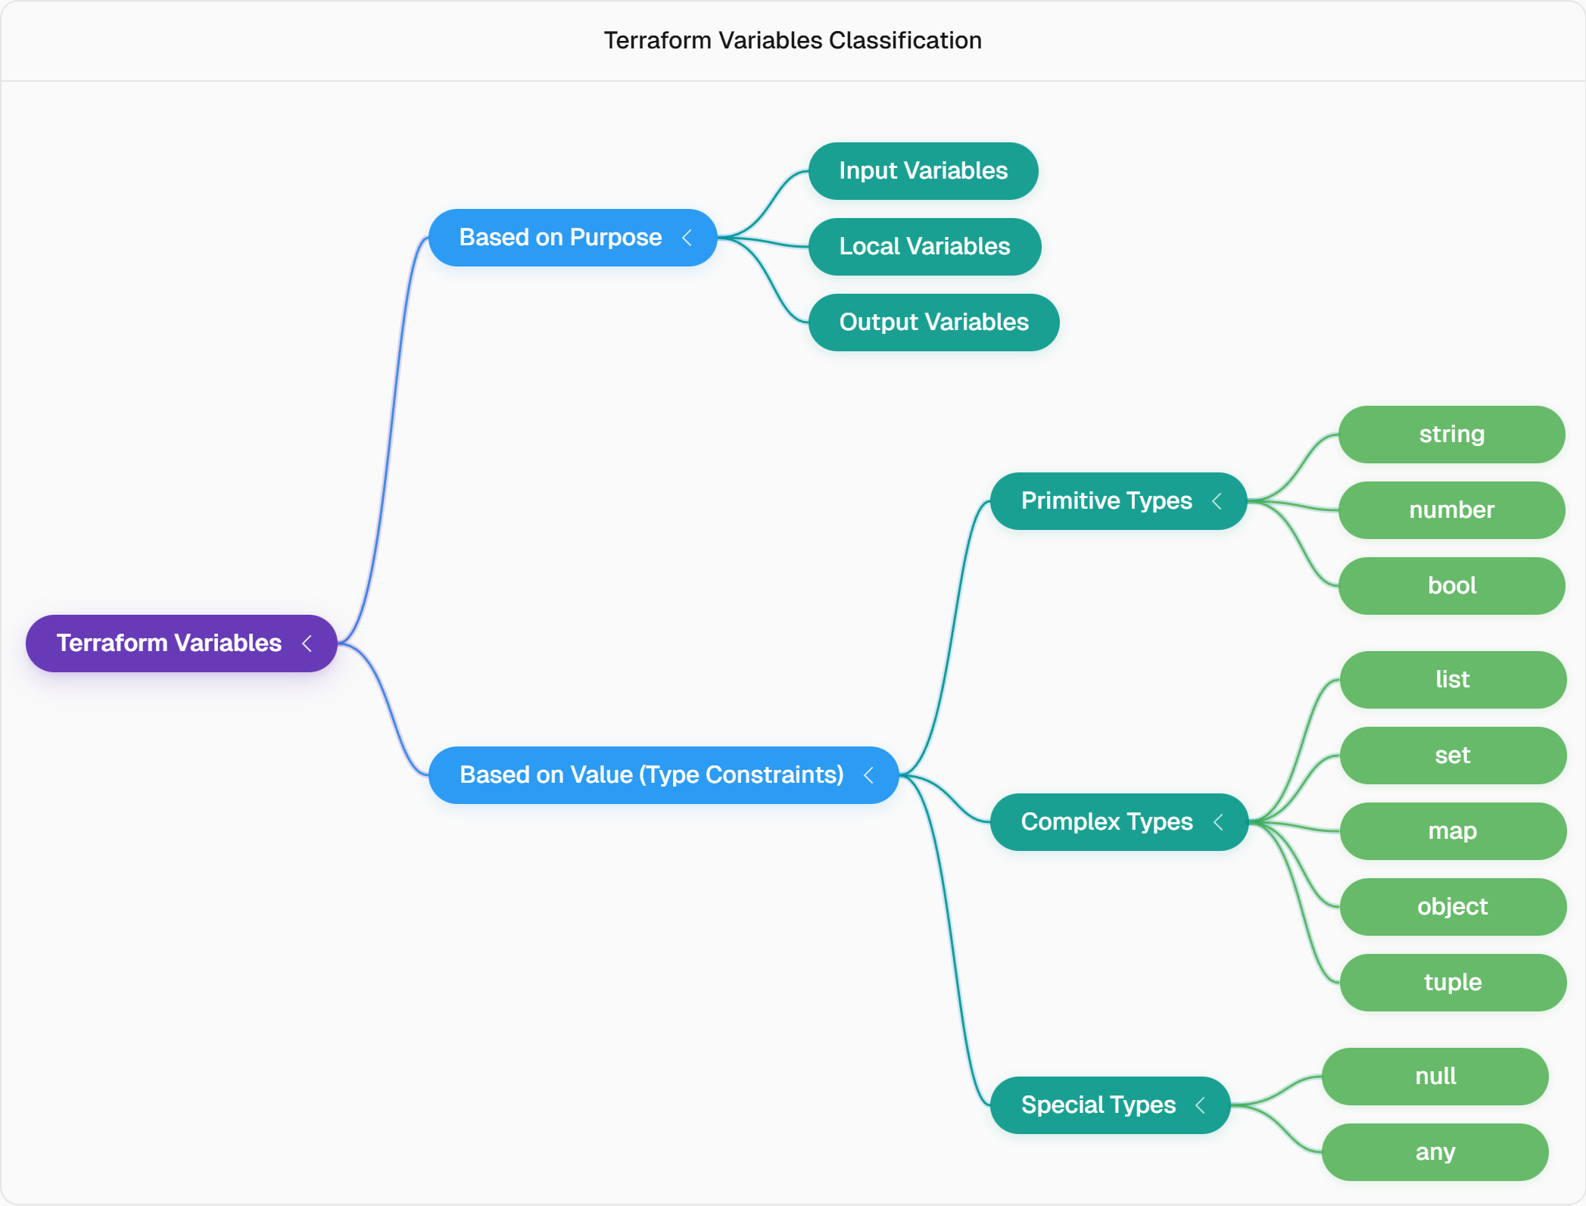Click the bool type node

pos(1451,586)
